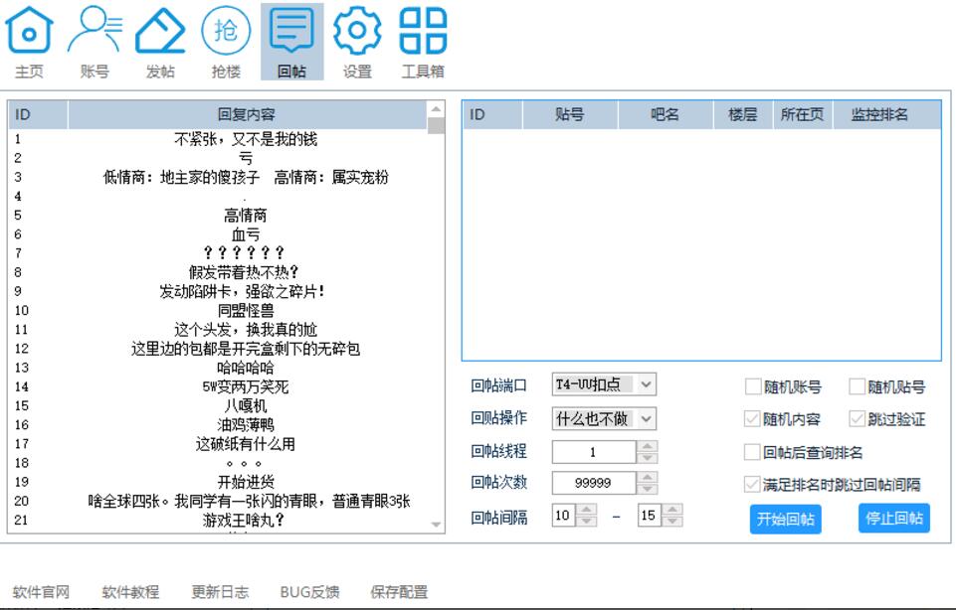Select row 这里边的包都是开完盒剩下的无碎包

(x=218, y=349)
